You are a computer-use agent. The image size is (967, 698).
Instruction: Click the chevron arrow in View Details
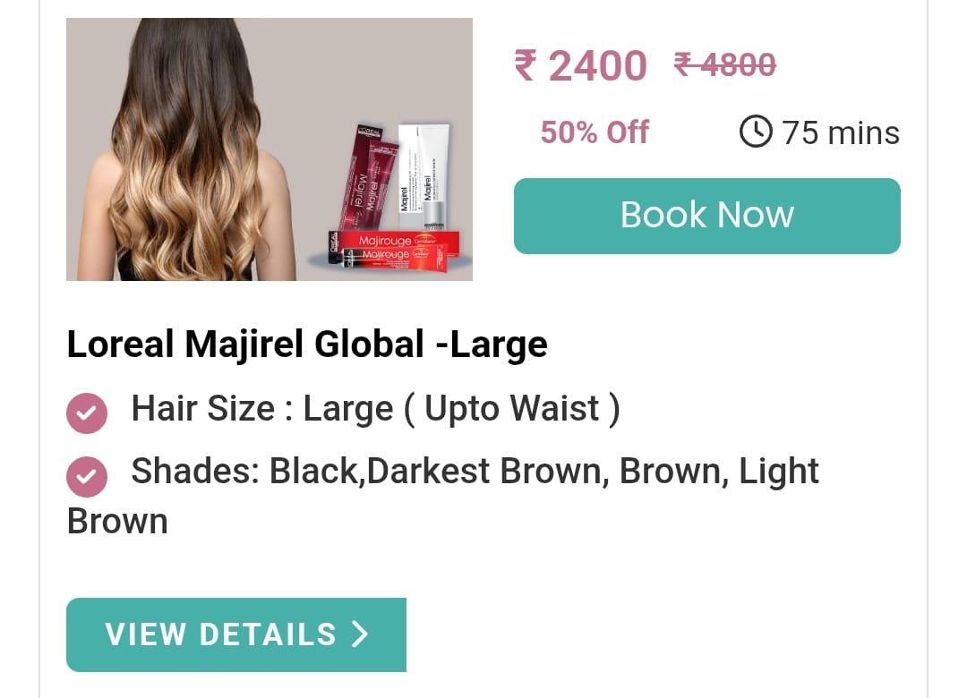pyautogui.click(x=360, y=634)
